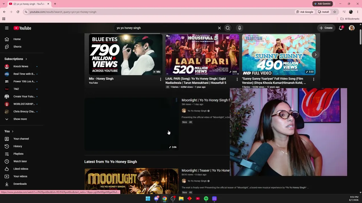Open Discord from the taskbar
Screen dimensions: 362x203
(x=156, y=198)
